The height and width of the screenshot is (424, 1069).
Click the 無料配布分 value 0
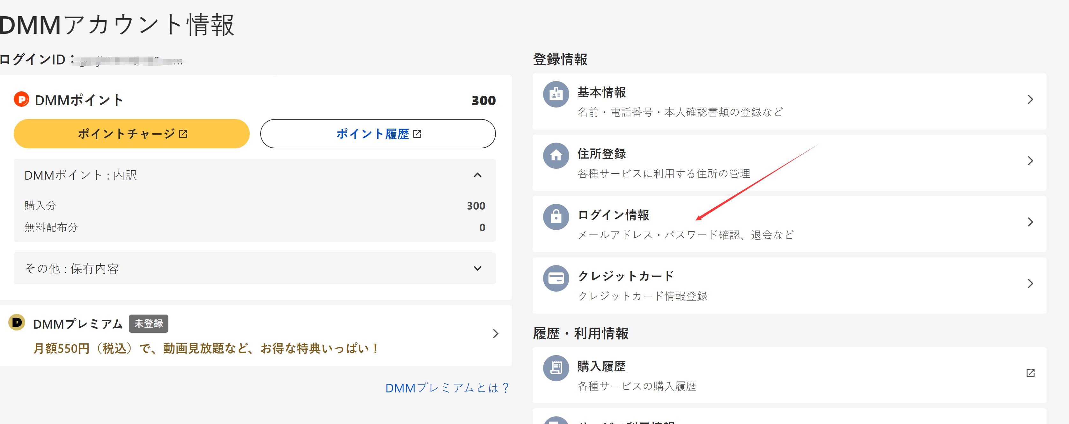482,227
